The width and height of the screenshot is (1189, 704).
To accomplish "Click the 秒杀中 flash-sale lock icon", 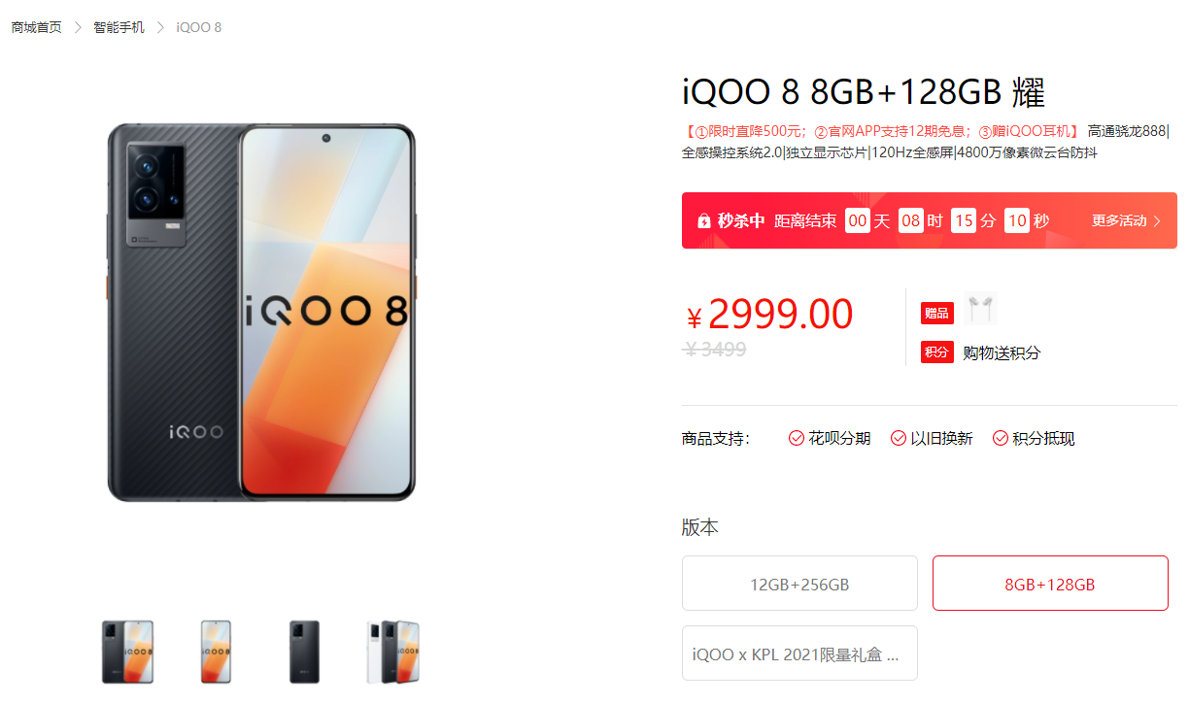I will (x=704, y=221).
